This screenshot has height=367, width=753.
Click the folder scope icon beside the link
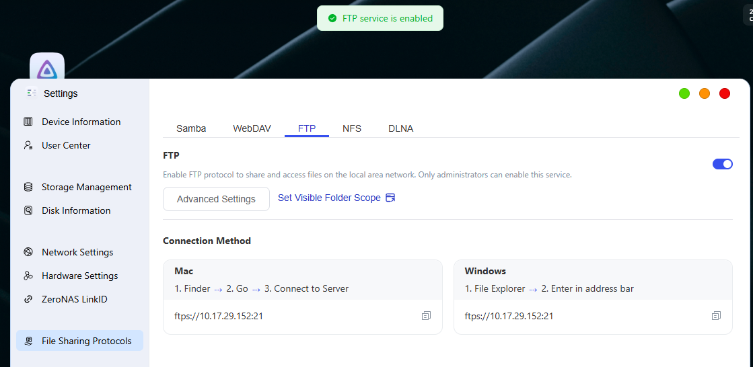390,198
